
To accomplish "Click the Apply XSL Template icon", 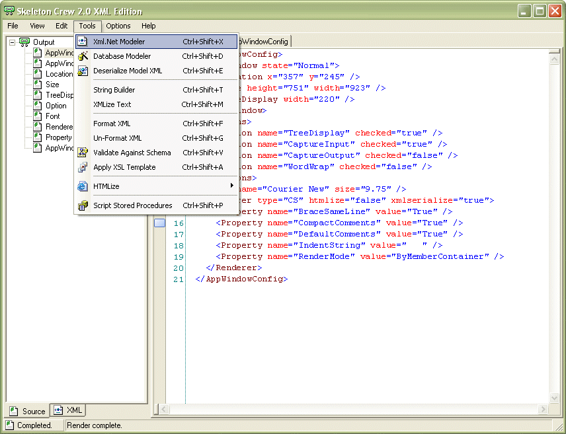I will click(x=83, y=167).
